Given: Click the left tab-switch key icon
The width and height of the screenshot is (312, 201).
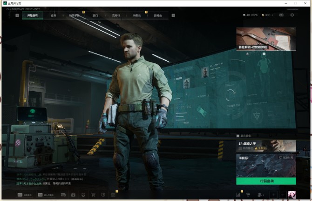Looking at the screenshot, I should (17, 15).
